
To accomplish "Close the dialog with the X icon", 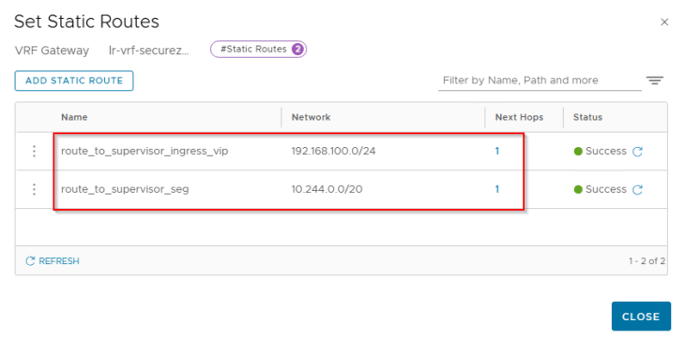I will coord(664,22).
